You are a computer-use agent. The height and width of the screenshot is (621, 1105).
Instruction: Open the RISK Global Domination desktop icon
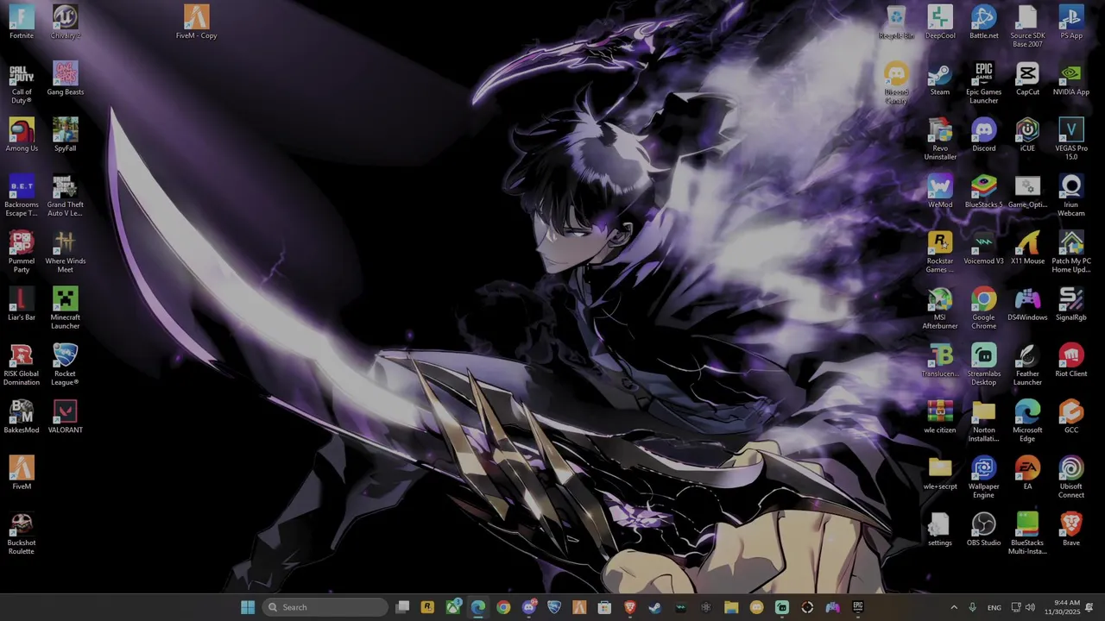22,364
